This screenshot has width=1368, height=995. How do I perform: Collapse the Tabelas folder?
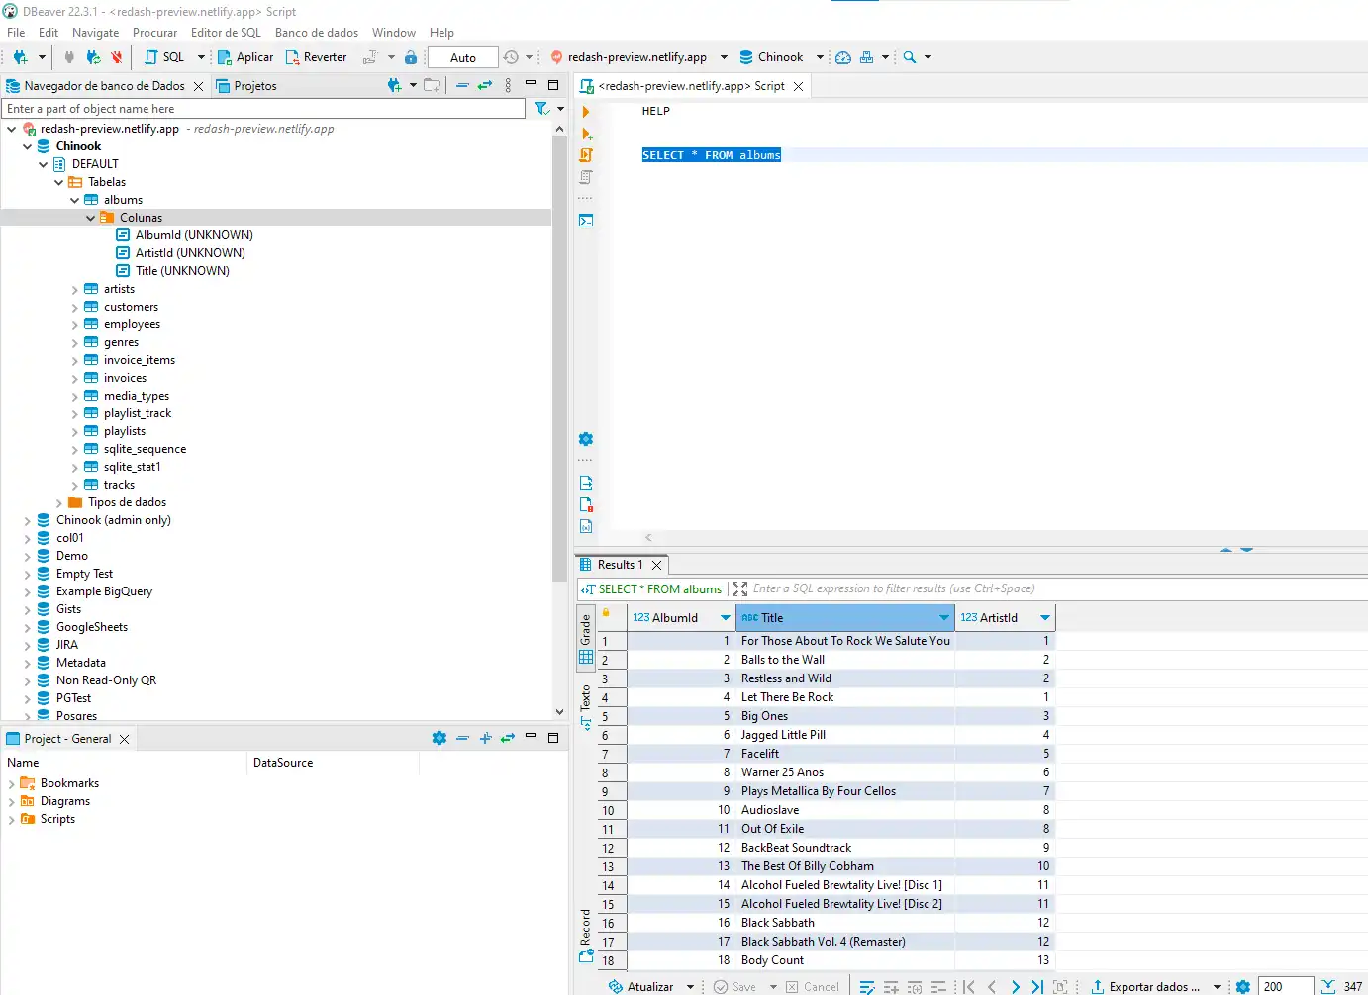point(58,182)
